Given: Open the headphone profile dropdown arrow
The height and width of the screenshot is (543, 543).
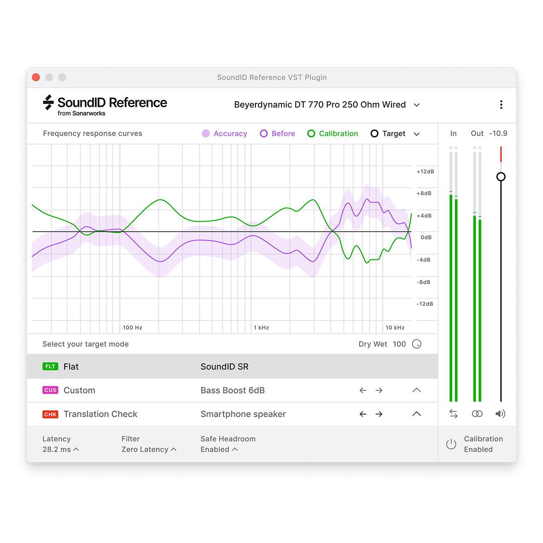Looking at the screenshot, I should [417, 105].
